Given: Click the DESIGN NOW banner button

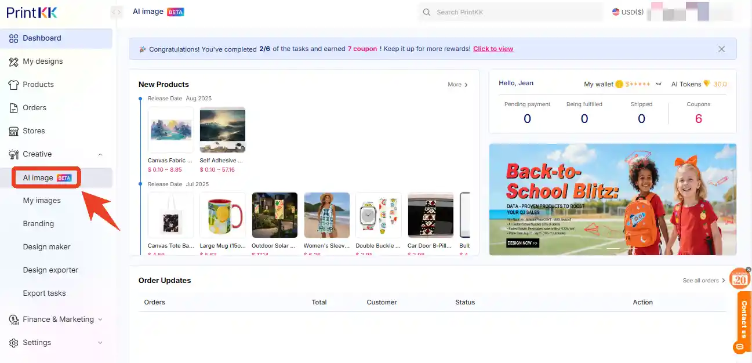Looking at the screenshot, I should click(x=523, y=244).
